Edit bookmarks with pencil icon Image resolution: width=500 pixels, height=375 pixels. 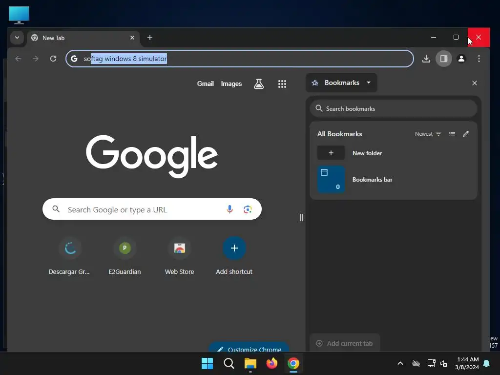466,134
